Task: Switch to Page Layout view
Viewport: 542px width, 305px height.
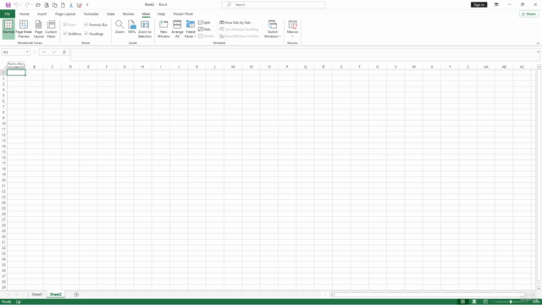Action: [x=38, y=29]
